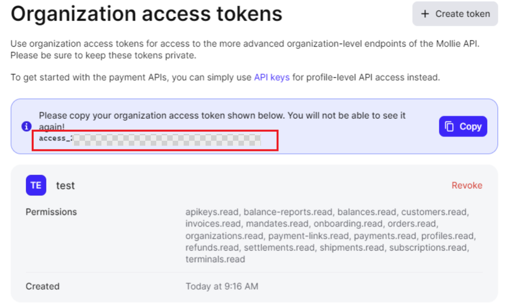509x303 pixels.
Task: Click the apikeys.read permission text
Action: (x=212, y=212)
